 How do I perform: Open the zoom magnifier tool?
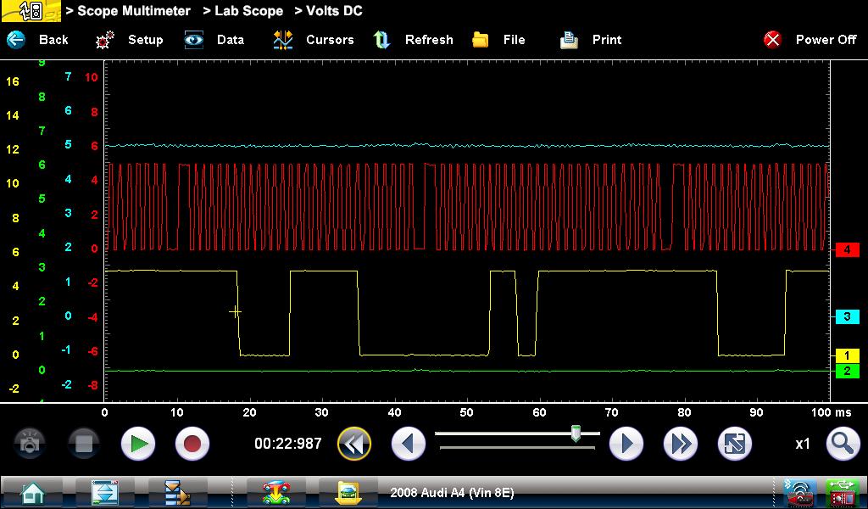842,444
